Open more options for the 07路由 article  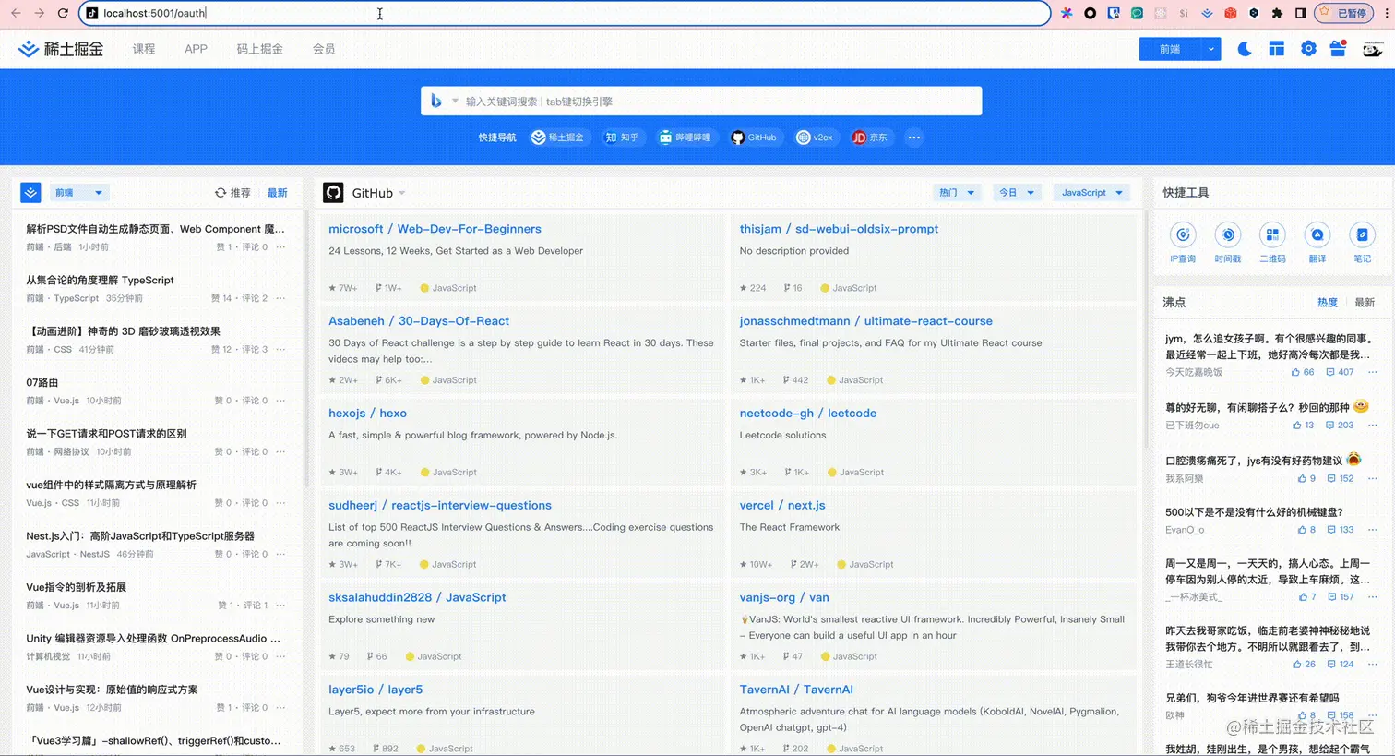[x=280, y=401]
